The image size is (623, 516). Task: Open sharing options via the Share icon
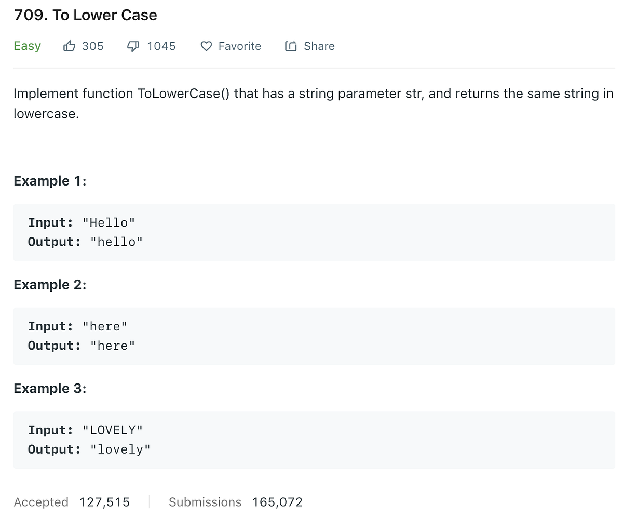point(291,46)
